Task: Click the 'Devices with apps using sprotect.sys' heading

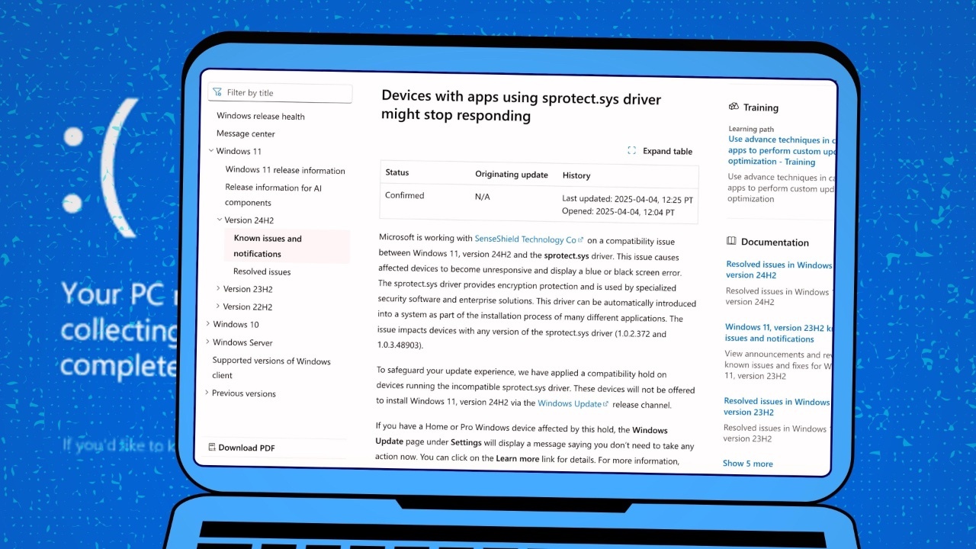Action: click(521, 107)
